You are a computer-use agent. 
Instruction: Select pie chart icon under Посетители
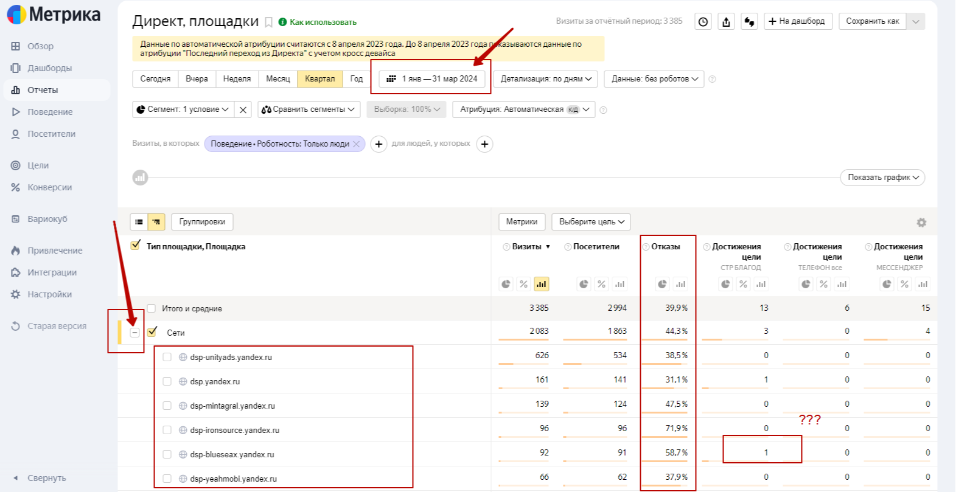tap(584, 284)
